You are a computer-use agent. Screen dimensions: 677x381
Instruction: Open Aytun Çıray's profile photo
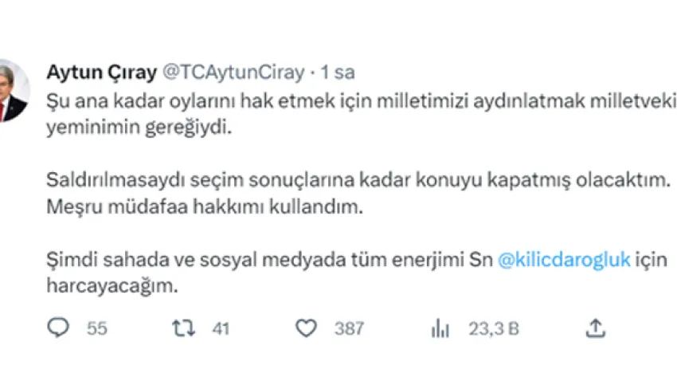pos(13,91)
